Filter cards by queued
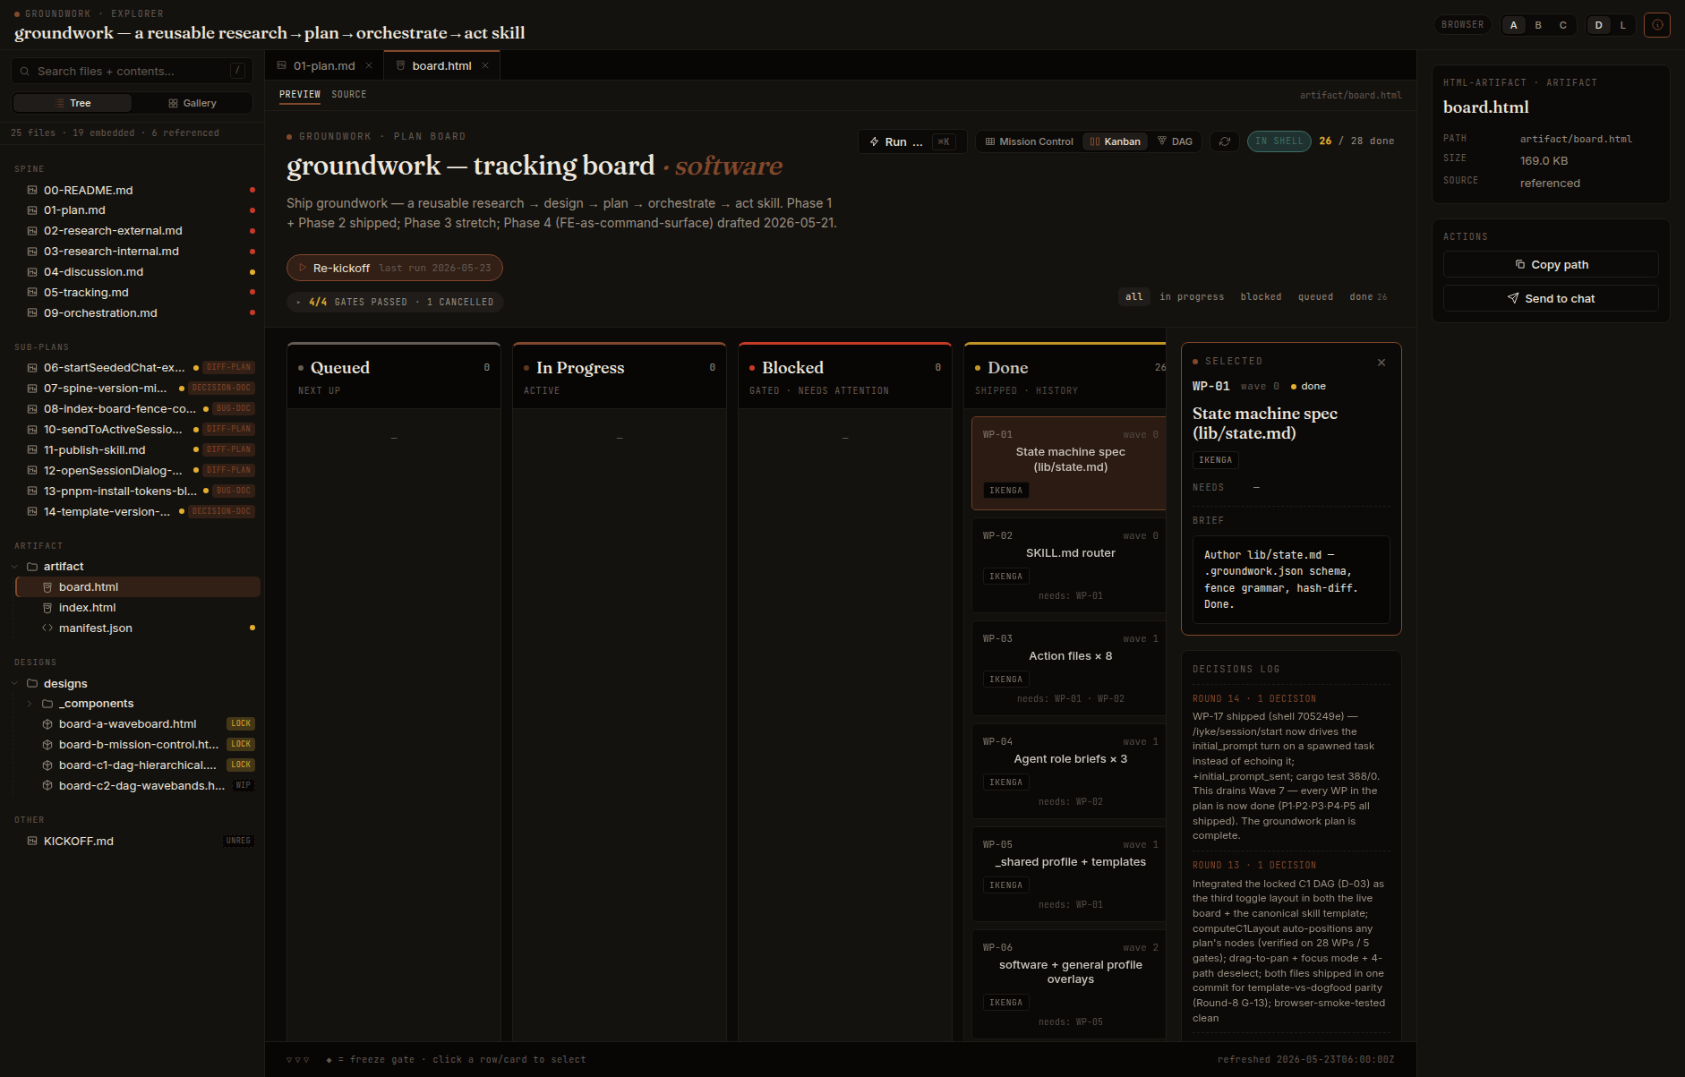 (1315, 297)
